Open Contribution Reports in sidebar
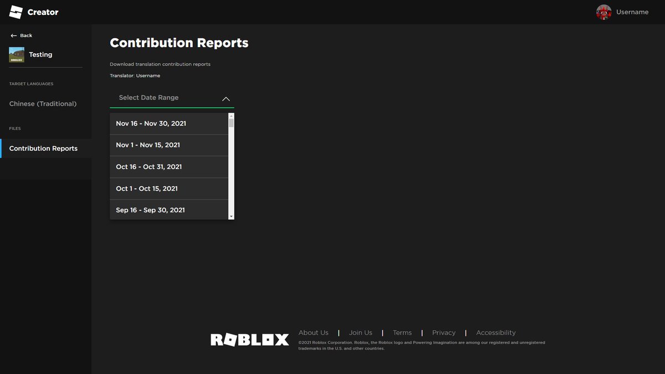Image resolution: width=665 pixels, height=374 pixels. (x=45, y=148)
